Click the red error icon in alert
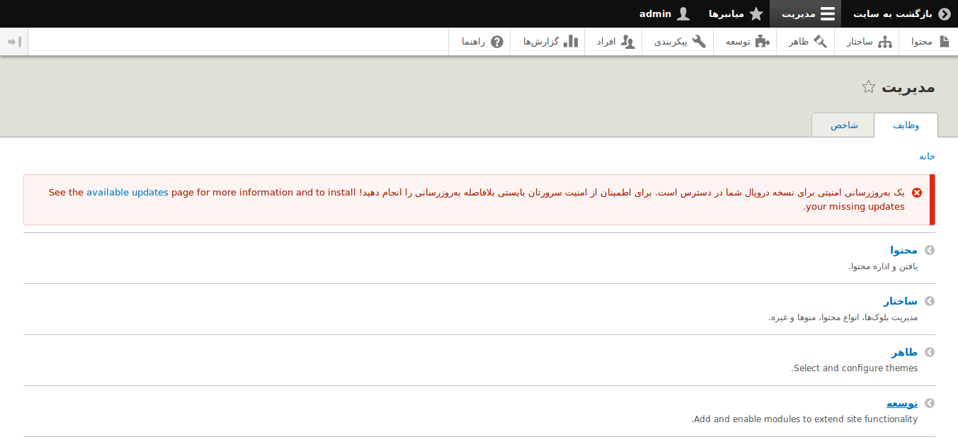The height and width of the screenshot is (447, 958). pos(917,193)
